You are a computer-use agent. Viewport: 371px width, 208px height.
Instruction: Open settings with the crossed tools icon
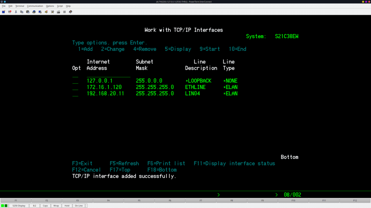point(52,12)
